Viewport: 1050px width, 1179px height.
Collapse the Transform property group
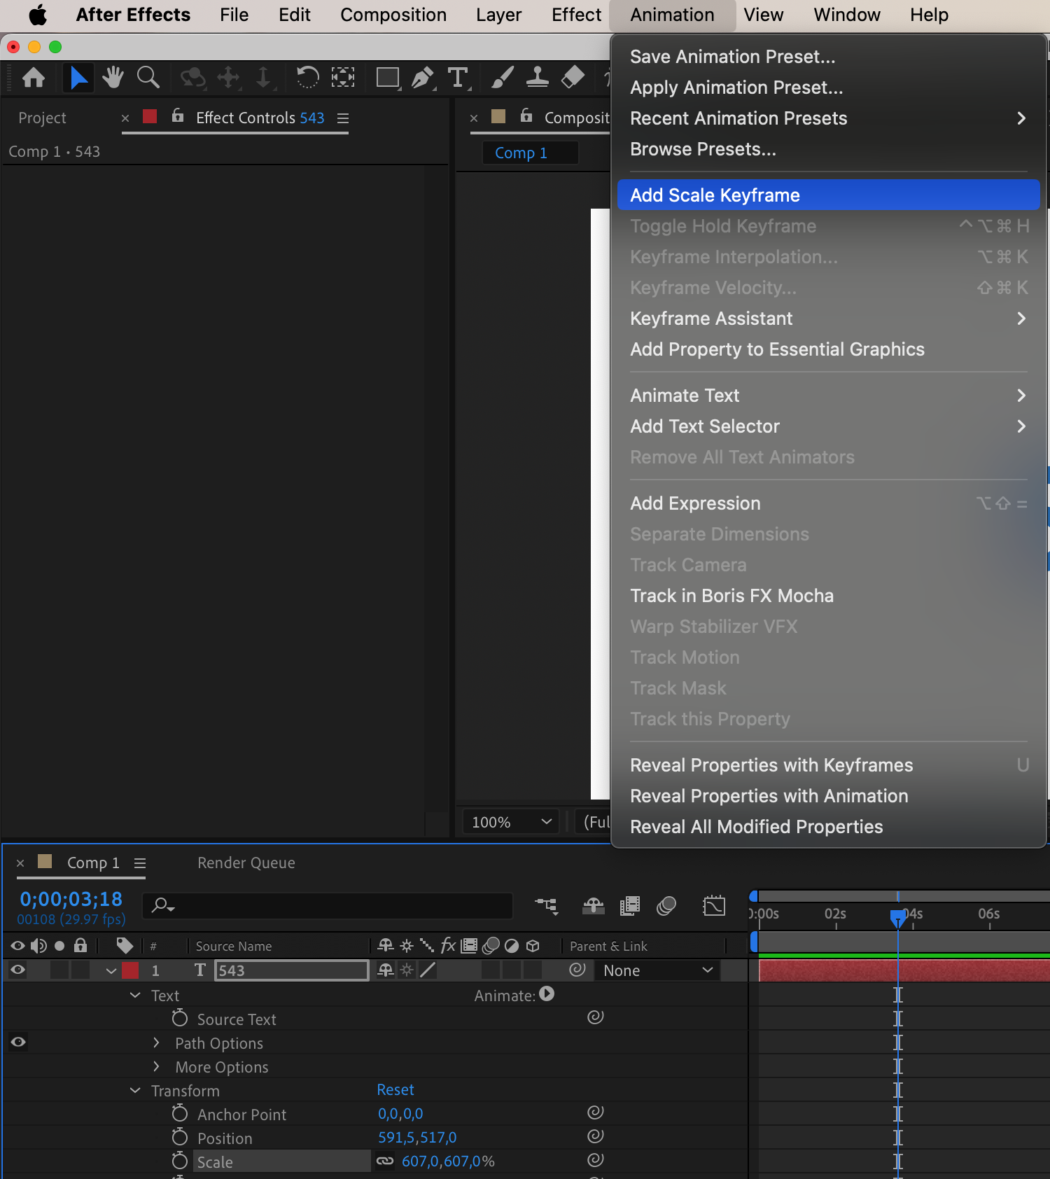[135, 1091]
